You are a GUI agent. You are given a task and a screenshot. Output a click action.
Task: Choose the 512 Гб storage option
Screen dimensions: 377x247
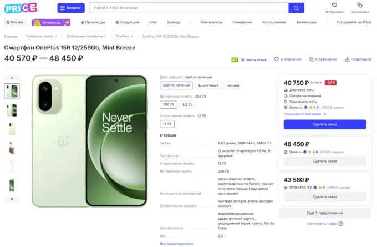[187, 104]
